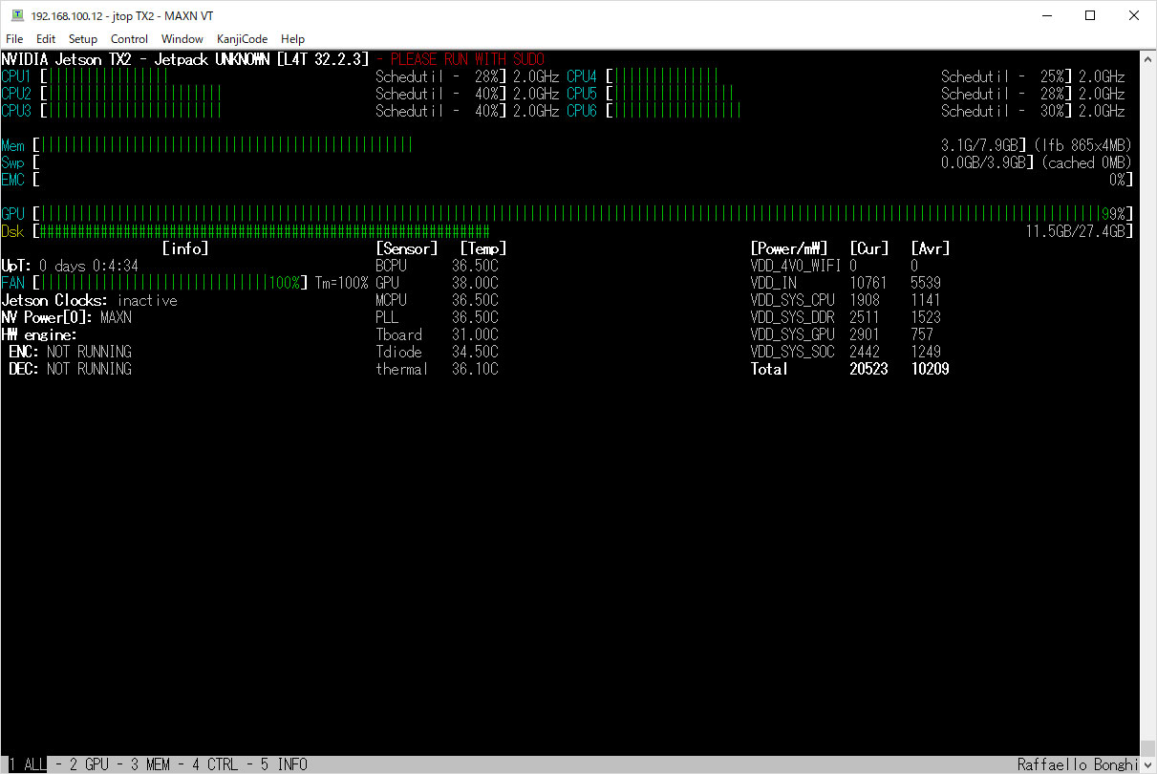Click the EMC label
Screen dimensions: 1157x774
coord(12,180)
